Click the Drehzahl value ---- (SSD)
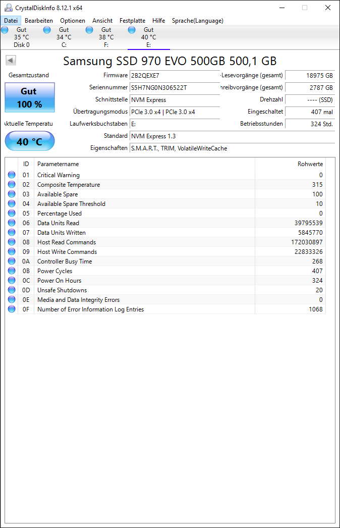 pyautogui.click(x=310, y=99)
